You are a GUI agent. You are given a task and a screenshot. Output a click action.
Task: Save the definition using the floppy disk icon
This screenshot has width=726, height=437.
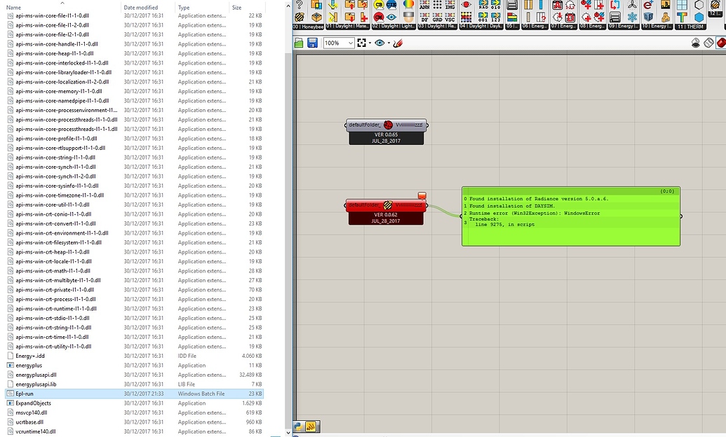point(314,43)
